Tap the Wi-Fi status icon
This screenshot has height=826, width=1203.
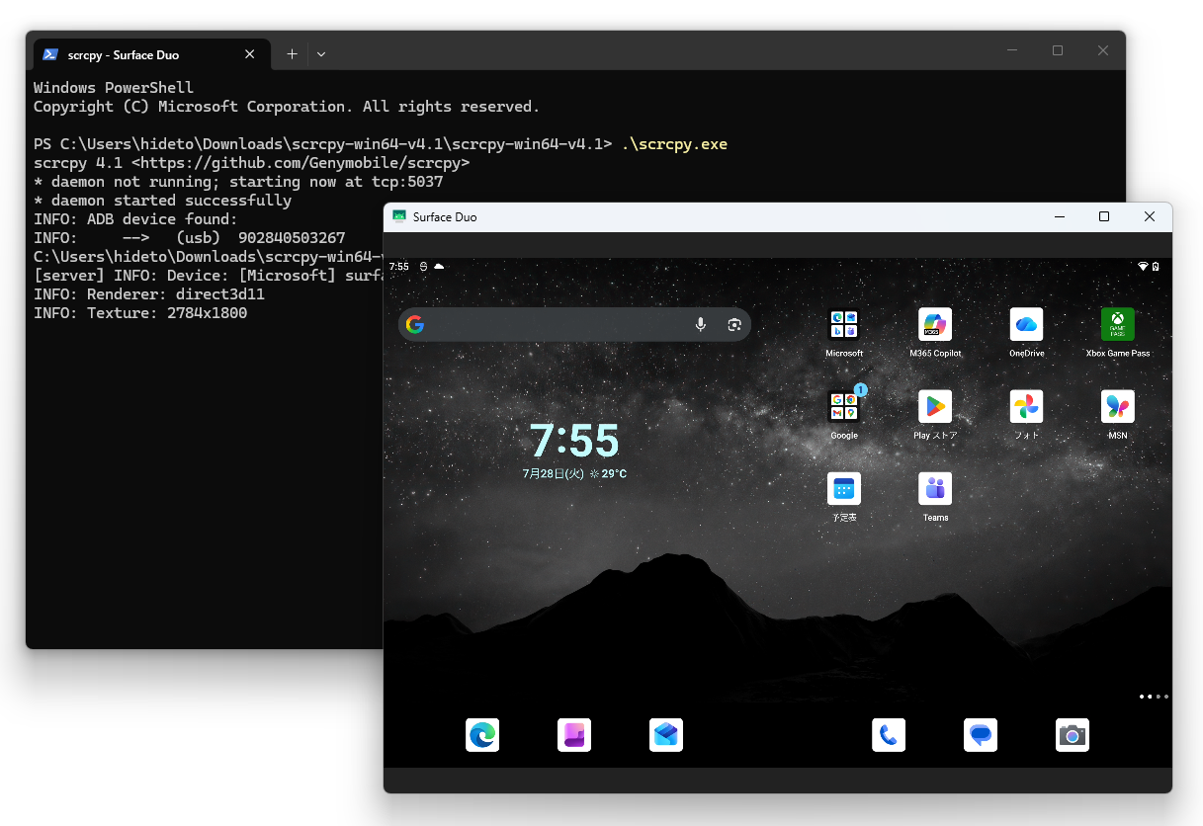tap(1144, 267)
